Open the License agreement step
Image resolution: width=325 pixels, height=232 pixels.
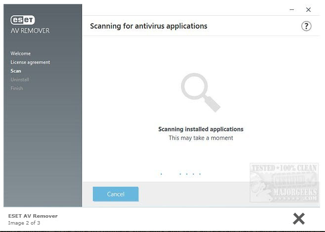point(30,62)
